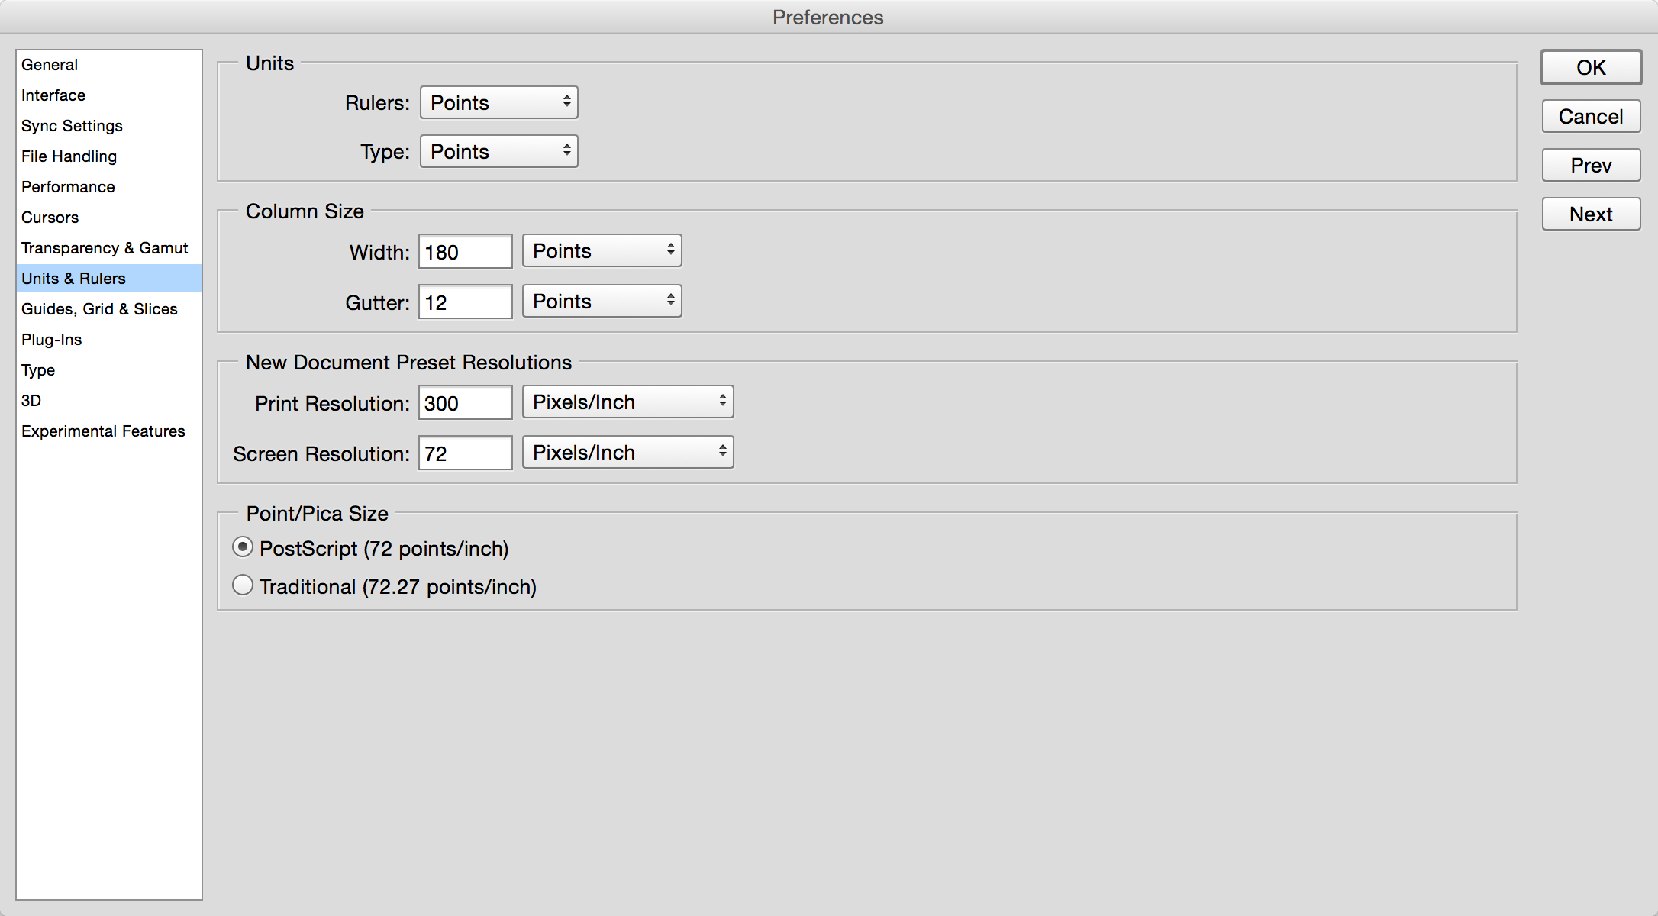Open the Rulers units dropdown
This screenshot has height=916, width=1658.
[x=499, y=102]
